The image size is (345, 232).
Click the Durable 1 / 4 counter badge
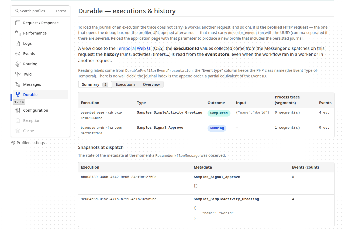click(19, 102)
